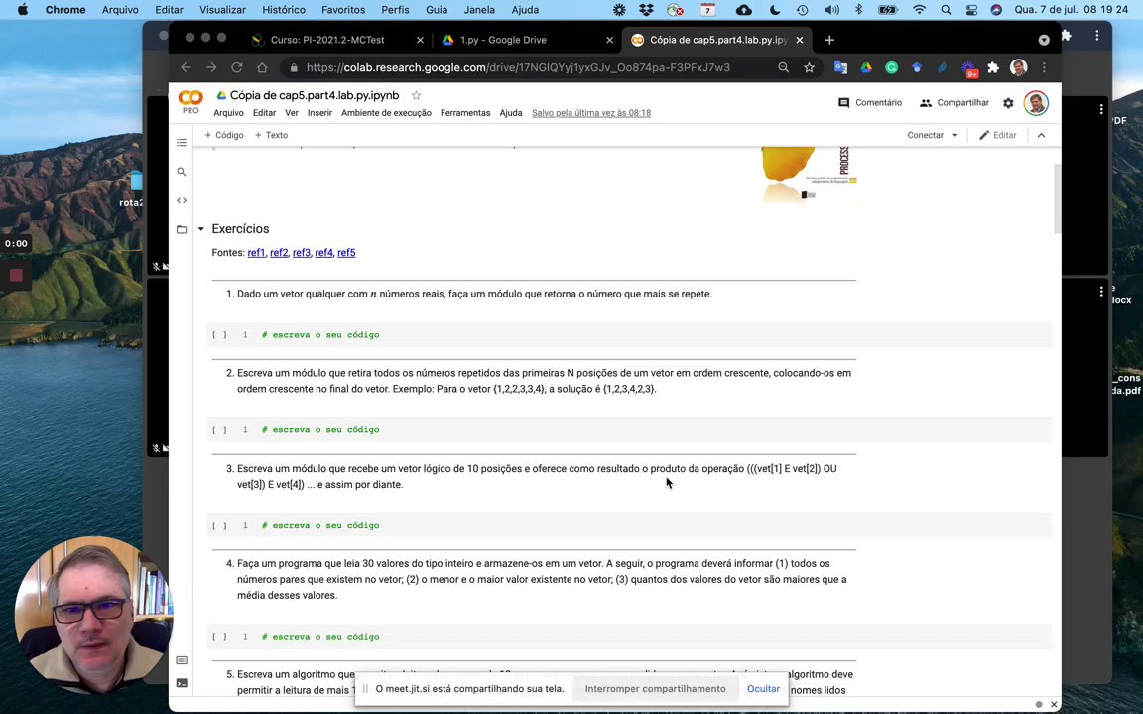Open the Wi-Fi status menu
The height and width of the screenshot is (714, 1143).
pos(919,10)
